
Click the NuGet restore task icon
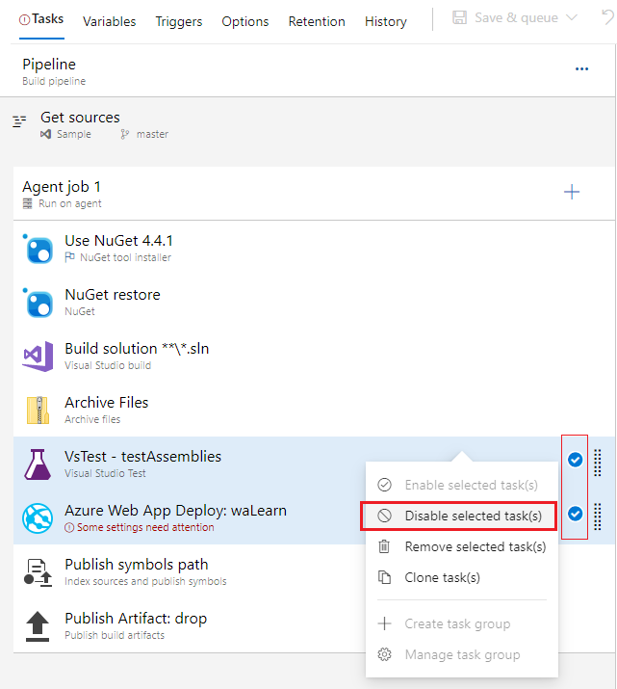39,303
